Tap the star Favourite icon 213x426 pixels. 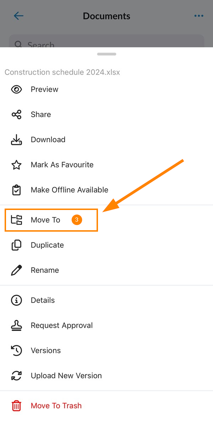click(16, 165)
